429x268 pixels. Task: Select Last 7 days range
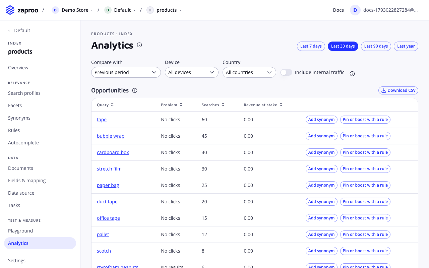(311, 46)
